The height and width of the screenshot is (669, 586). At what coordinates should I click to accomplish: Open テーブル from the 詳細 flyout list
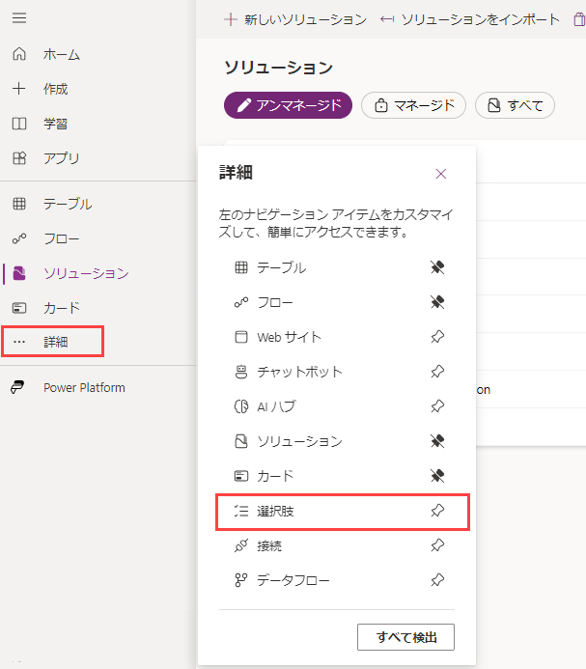[x=281, y=267]
